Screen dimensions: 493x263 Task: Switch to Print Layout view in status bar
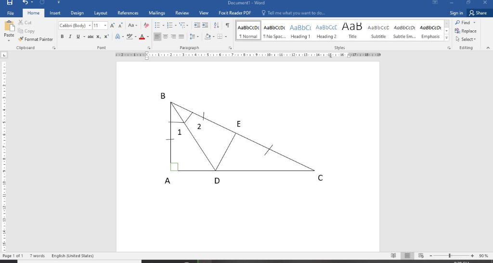click(x=407, y=256)
